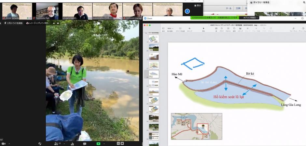Open the participants panel showing 20
Image resolution: width=306 pixels, height=146 pixels.
[x=57, y=144]
